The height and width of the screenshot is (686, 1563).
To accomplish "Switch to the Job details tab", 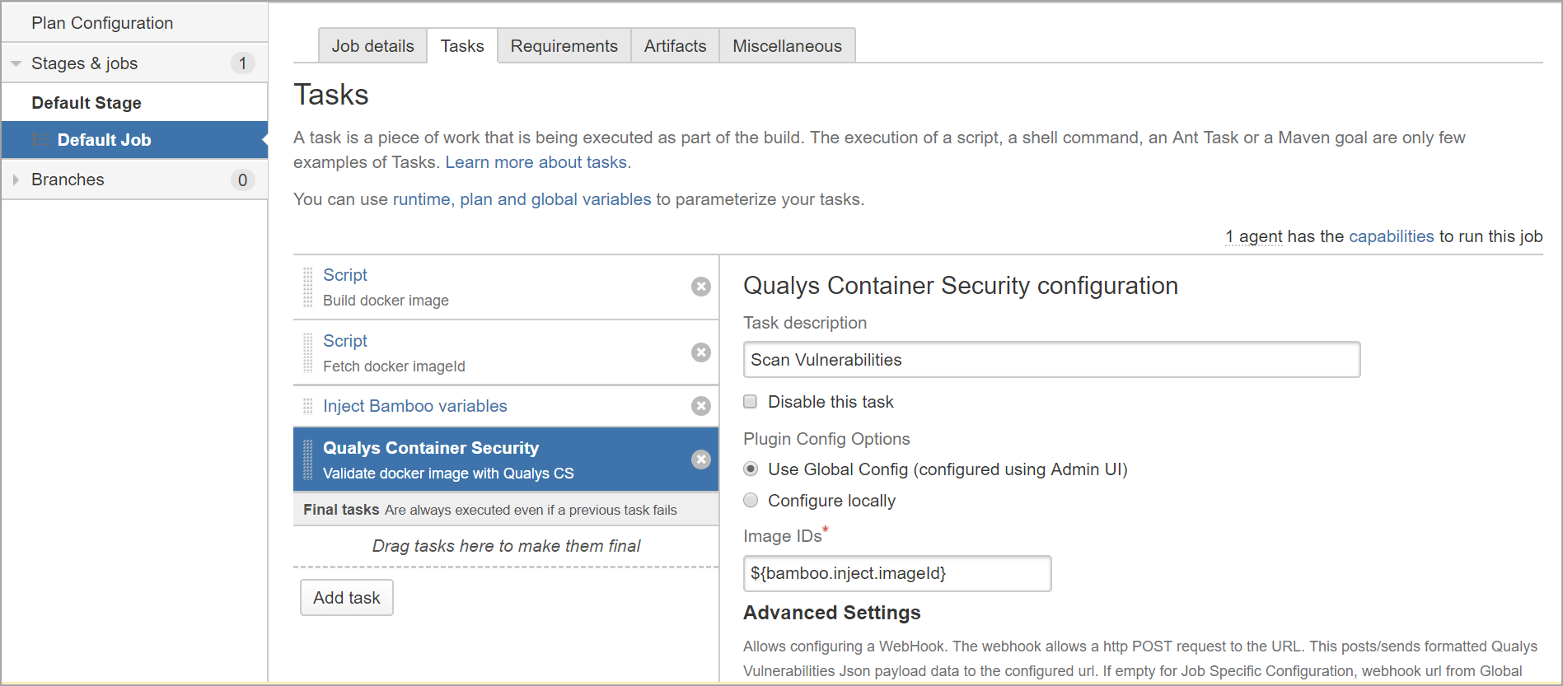I will point(372,46).
